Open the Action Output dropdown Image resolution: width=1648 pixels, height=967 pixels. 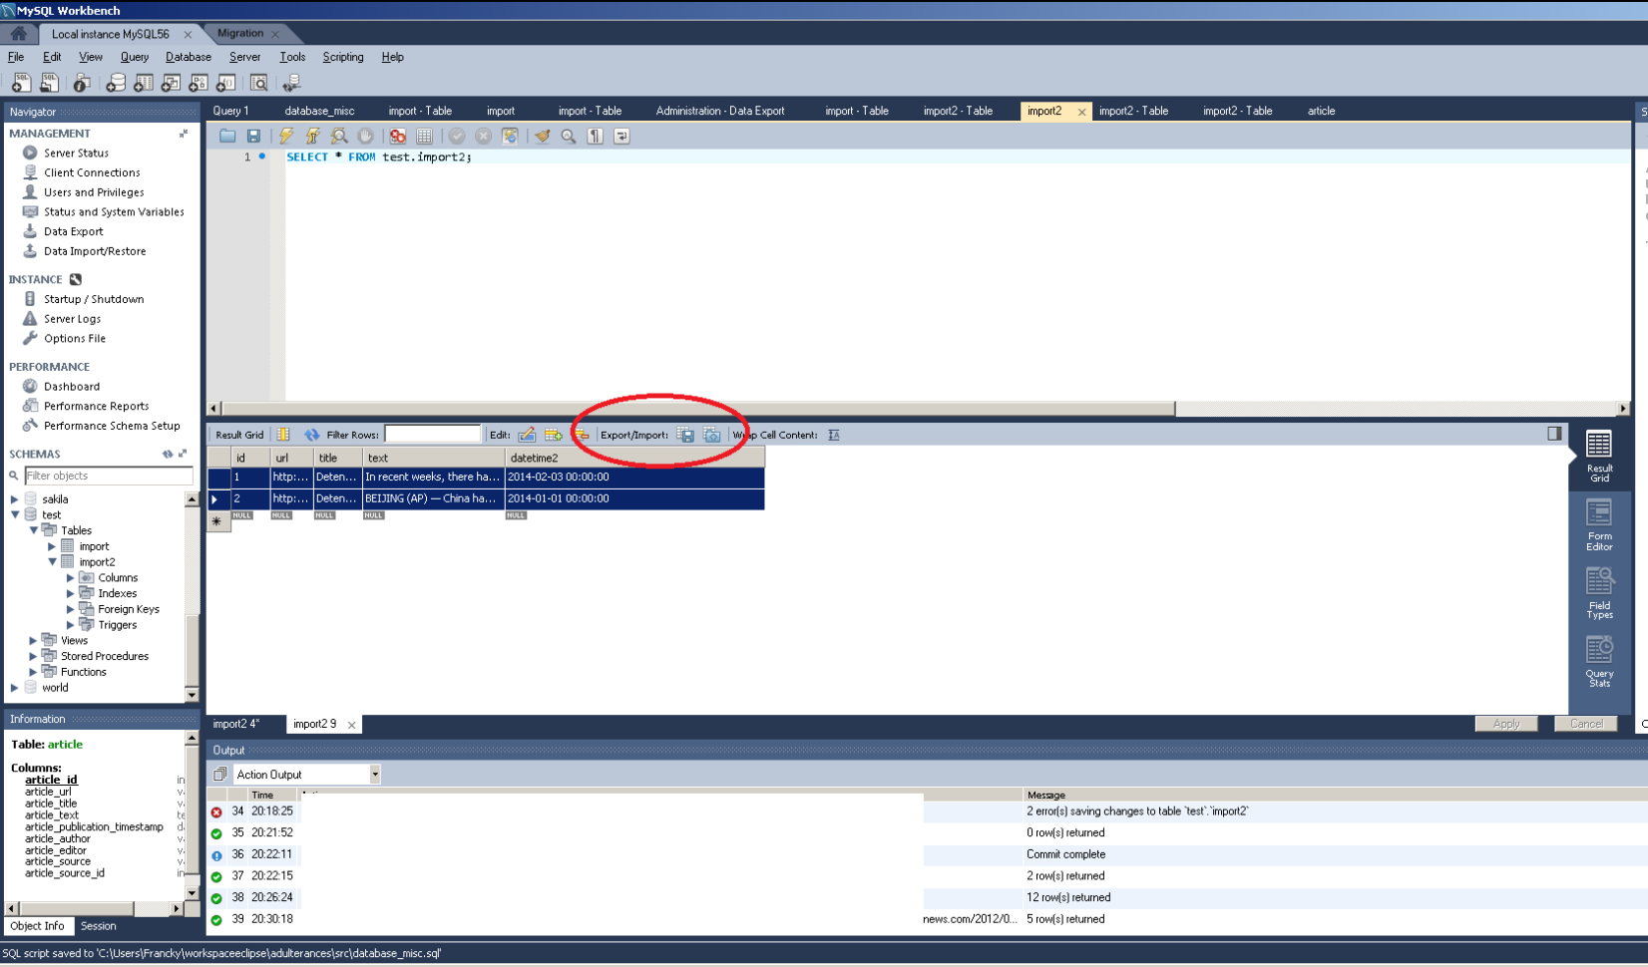click(375, 774)
